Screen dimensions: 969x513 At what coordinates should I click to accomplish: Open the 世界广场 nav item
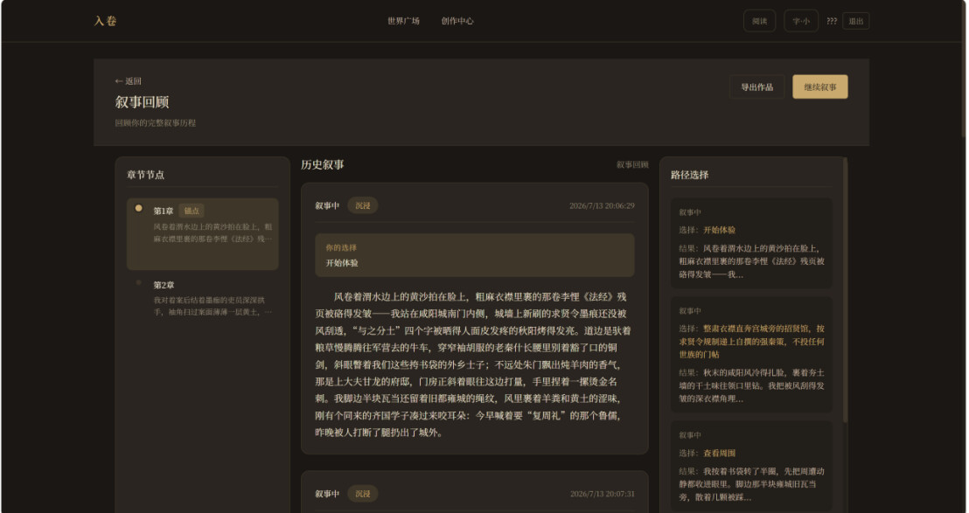[x=403, y=21]
